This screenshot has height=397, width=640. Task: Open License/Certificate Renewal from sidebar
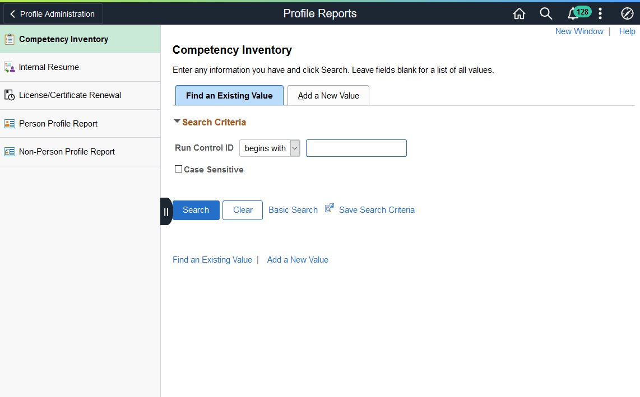click(x=70, y=95)
